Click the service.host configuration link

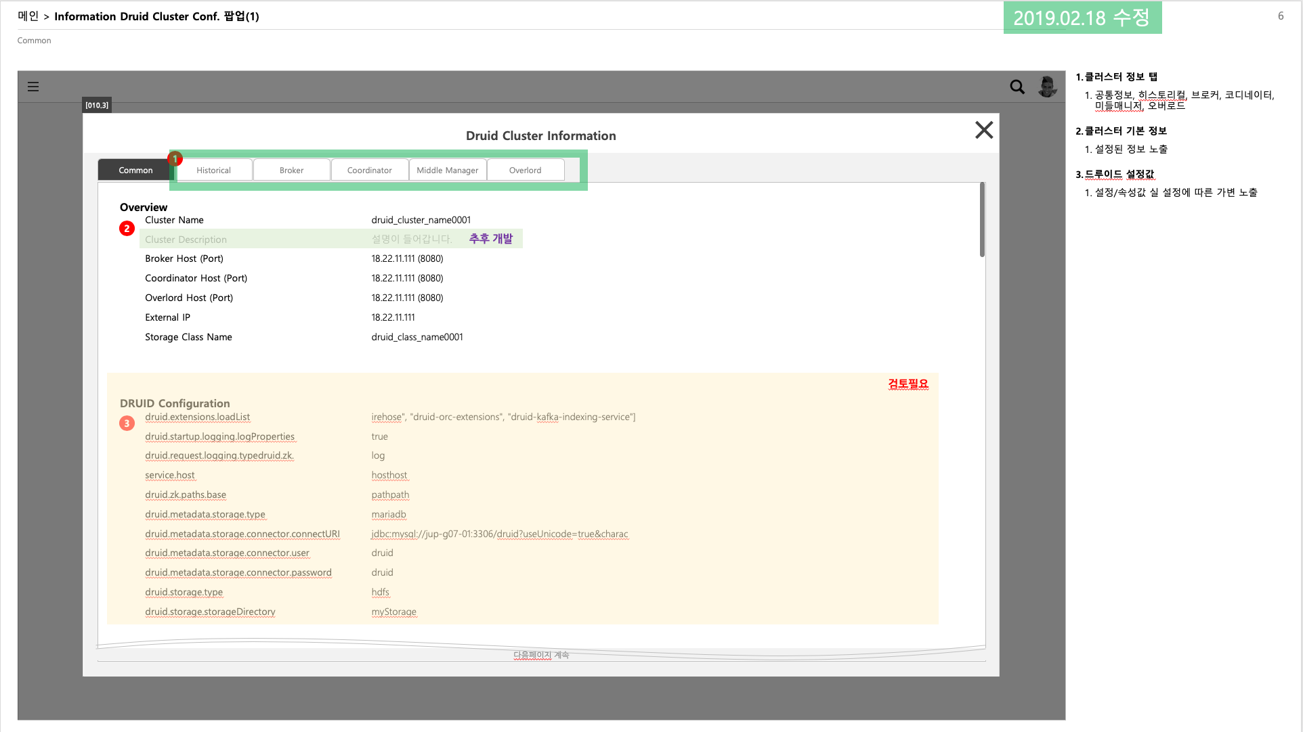pos(170,475)
